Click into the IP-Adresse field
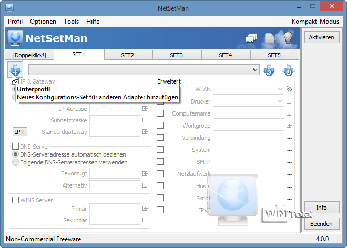 pos(115,109)
